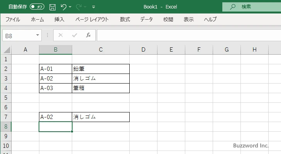The image size is (281, 154).
Task: Click the ヘルプ tab
Action: click(x=210, y=19)
